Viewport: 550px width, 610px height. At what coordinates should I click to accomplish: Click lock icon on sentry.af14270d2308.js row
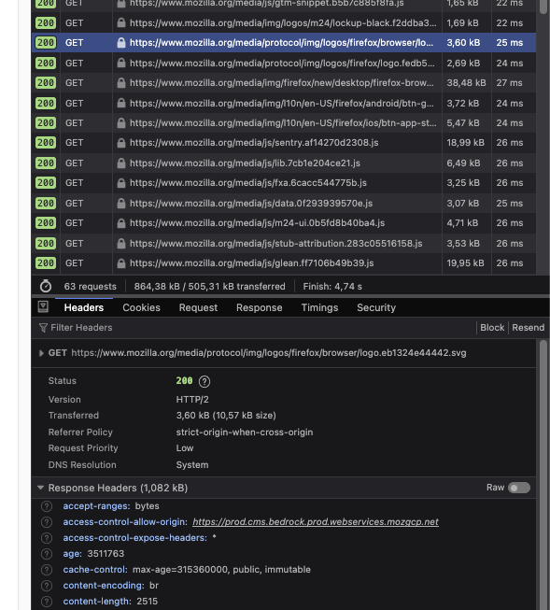121,143
